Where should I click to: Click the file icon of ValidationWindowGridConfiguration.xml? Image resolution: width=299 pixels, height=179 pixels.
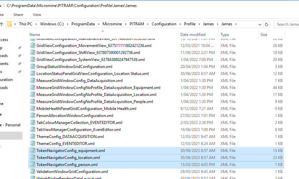pyautogui.click(x=32, y=172)
